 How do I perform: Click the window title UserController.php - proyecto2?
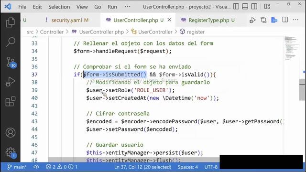pyautogui.click(x=186, y=7)
